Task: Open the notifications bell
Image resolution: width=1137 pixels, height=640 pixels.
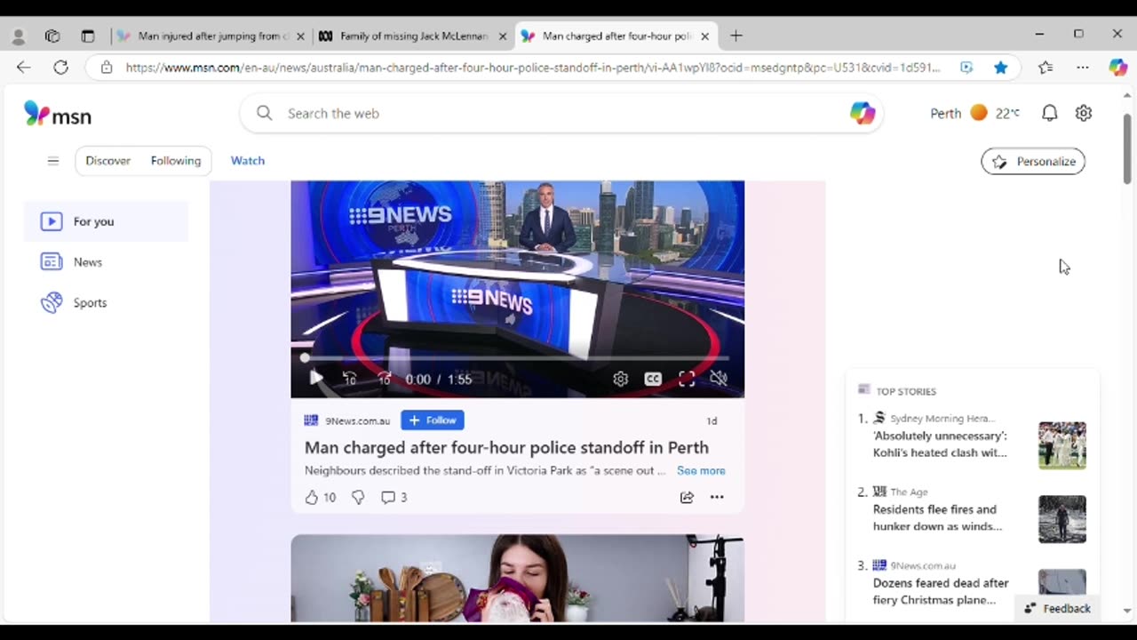Action: tap(1049, 113)
